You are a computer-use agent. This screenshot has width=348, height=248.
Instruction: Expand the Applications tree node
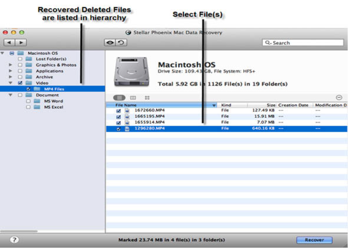(10, 71)
